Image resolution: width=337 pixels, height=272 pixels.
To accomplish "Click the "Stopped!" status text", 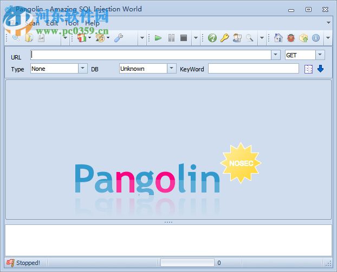I will click(28, 263).
